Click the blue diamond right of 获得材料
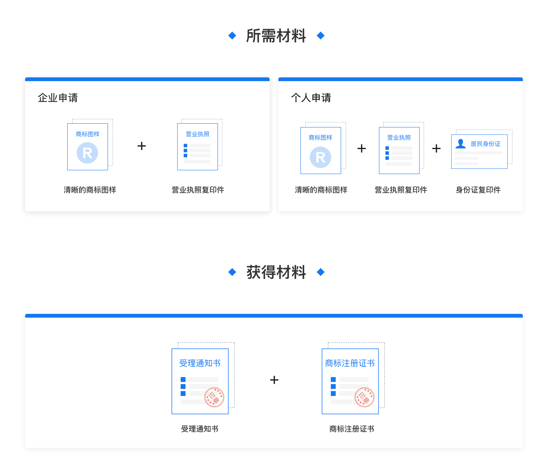Screen dimensions: 553x473 tap(320, 272)
